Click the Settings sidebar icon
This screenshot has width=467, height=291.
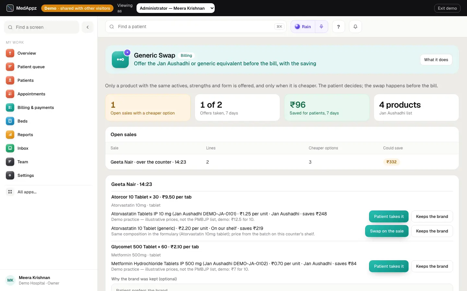10,175
